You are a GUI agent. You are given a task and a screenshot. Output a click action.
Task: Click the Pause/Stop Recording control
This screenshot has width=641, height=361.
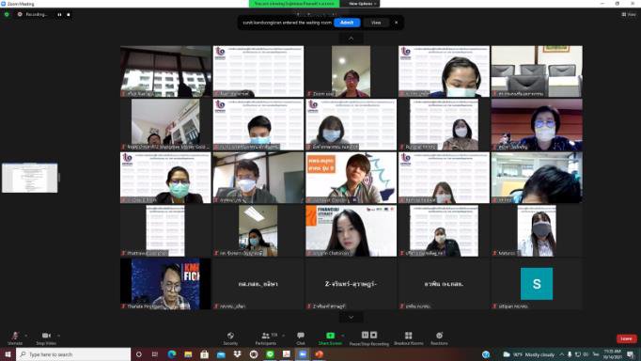[x=369, y=337]
